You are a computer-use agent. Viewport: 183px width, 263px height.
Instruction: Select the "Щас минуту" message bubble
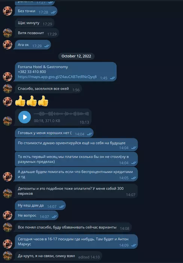[x=34, y=23]
